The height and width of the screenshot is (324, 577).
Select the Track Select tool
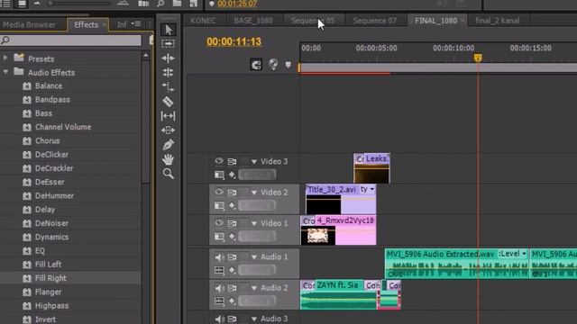pos(169,43)
